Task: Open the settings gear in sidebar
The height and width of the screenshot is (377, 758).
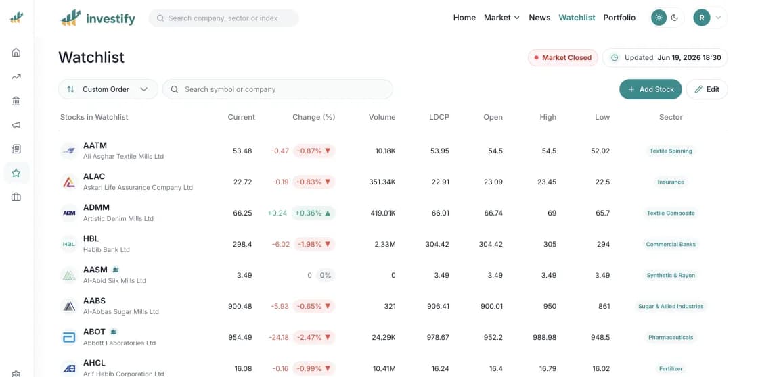Action: point(16,374)
